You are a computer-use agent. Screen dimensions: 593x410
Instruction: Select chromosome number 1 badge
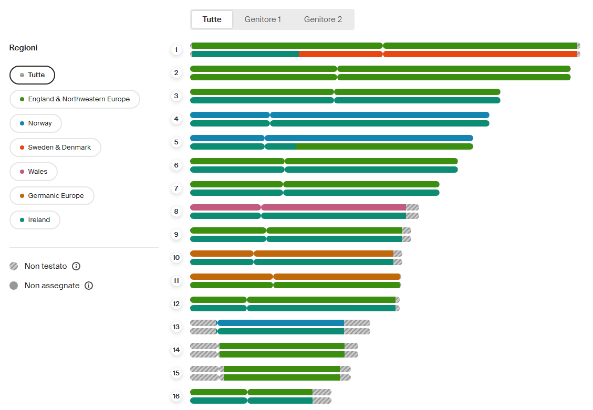click(176, 50)
